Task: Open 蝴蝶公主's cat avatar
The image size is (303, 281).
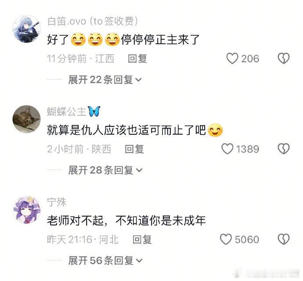Action: (27, 119)
